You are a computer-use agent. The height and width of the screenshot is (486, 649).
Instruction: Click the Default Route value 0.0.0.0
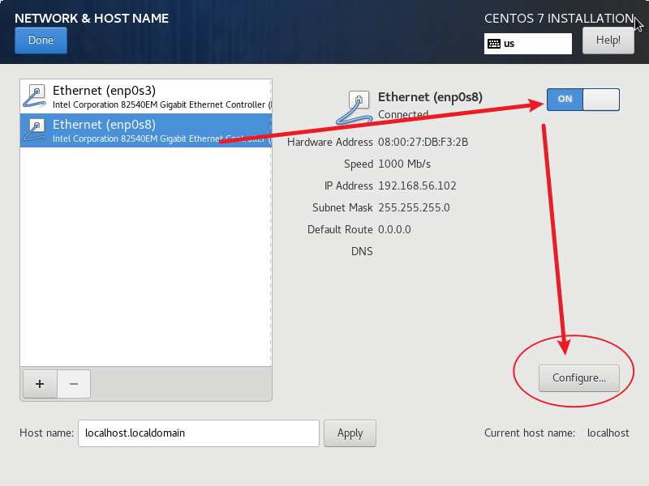pos(394,230)
